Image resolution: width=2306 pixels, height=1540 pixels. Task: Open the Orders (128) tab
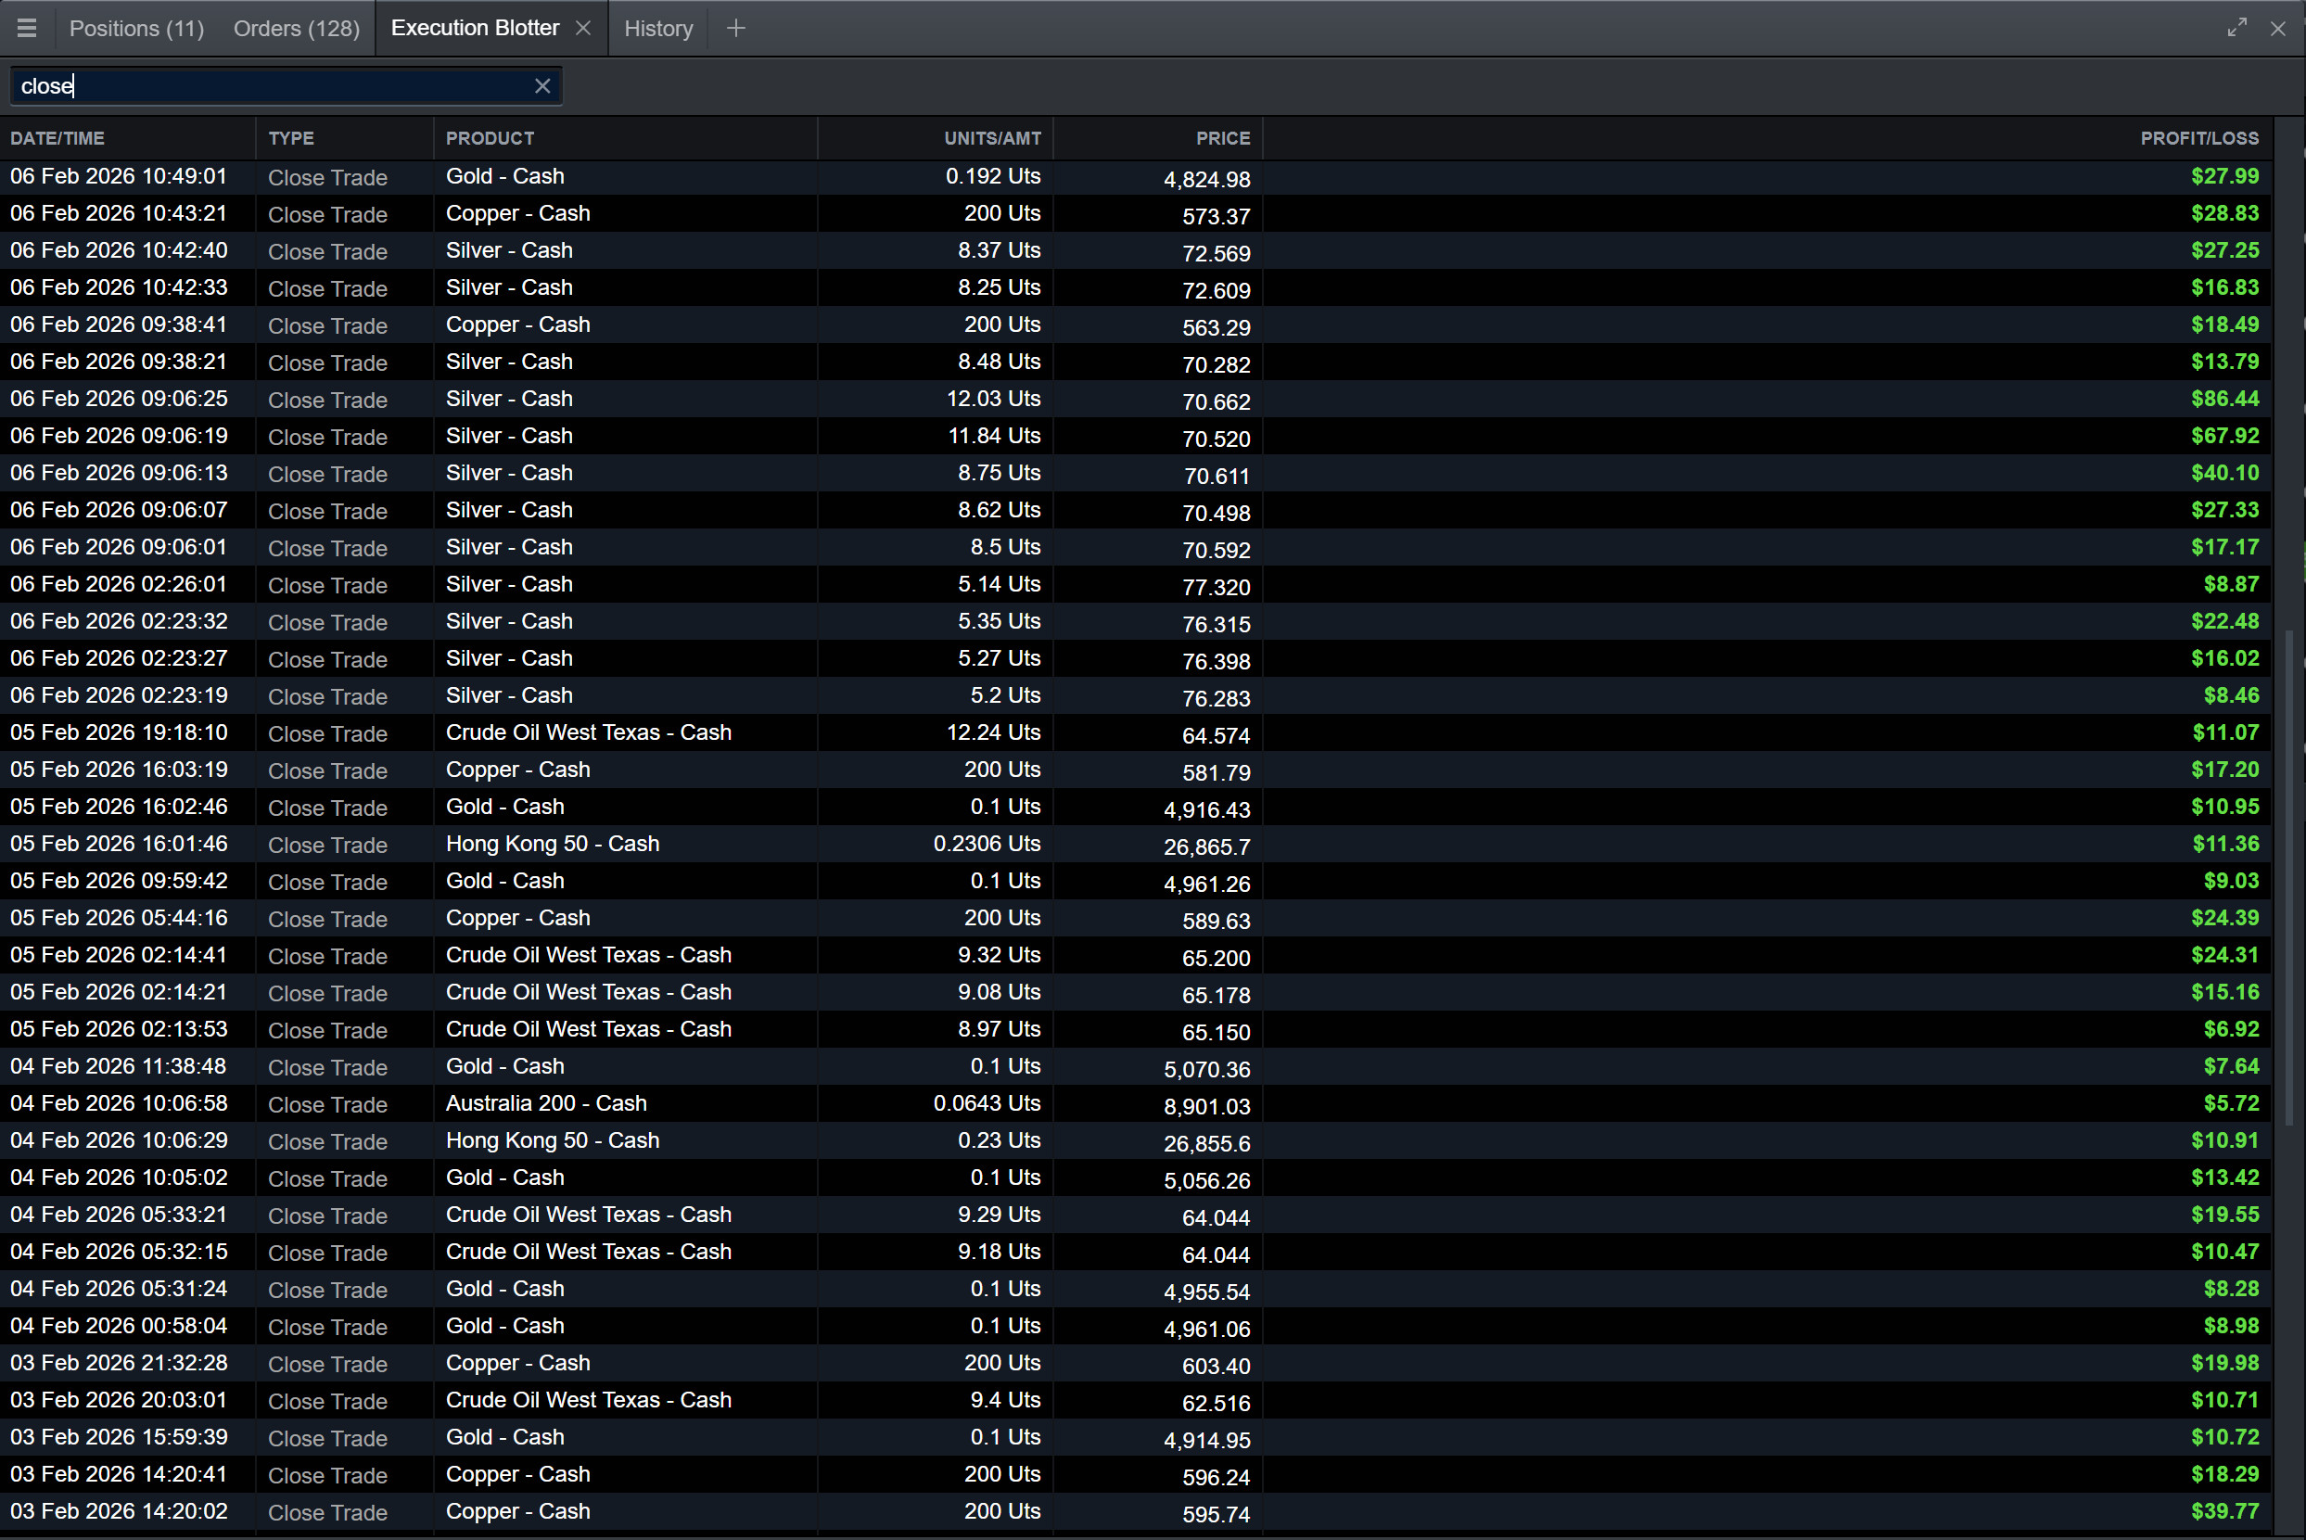tap(297, 29)
